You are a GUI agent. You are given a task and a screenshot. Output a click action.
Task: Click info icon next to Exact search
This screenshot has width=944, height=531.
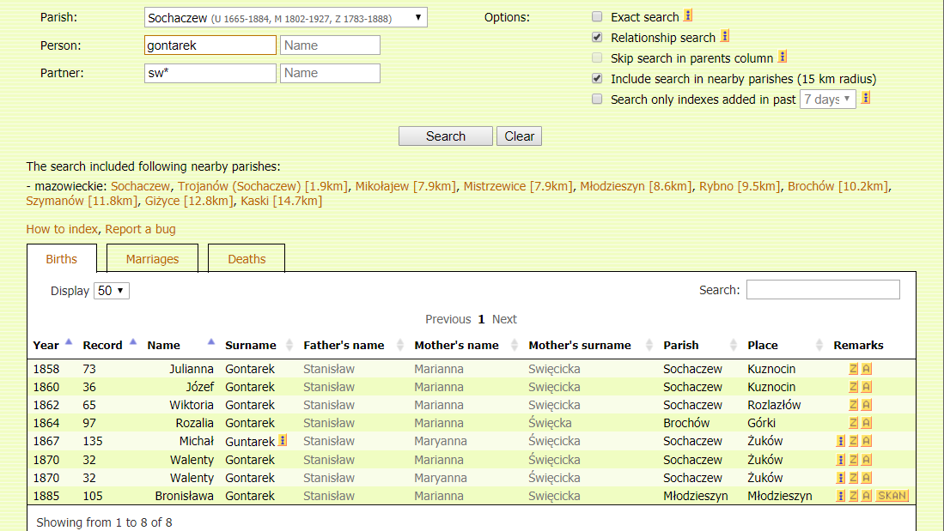click(x=688, y=16)
